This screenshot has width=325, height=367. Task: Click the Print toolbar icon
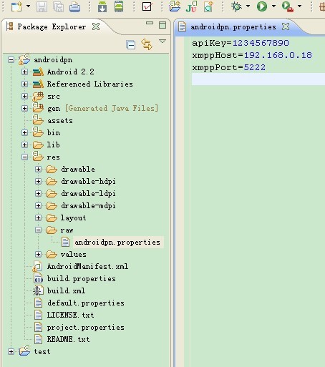[x=74, y=6]
